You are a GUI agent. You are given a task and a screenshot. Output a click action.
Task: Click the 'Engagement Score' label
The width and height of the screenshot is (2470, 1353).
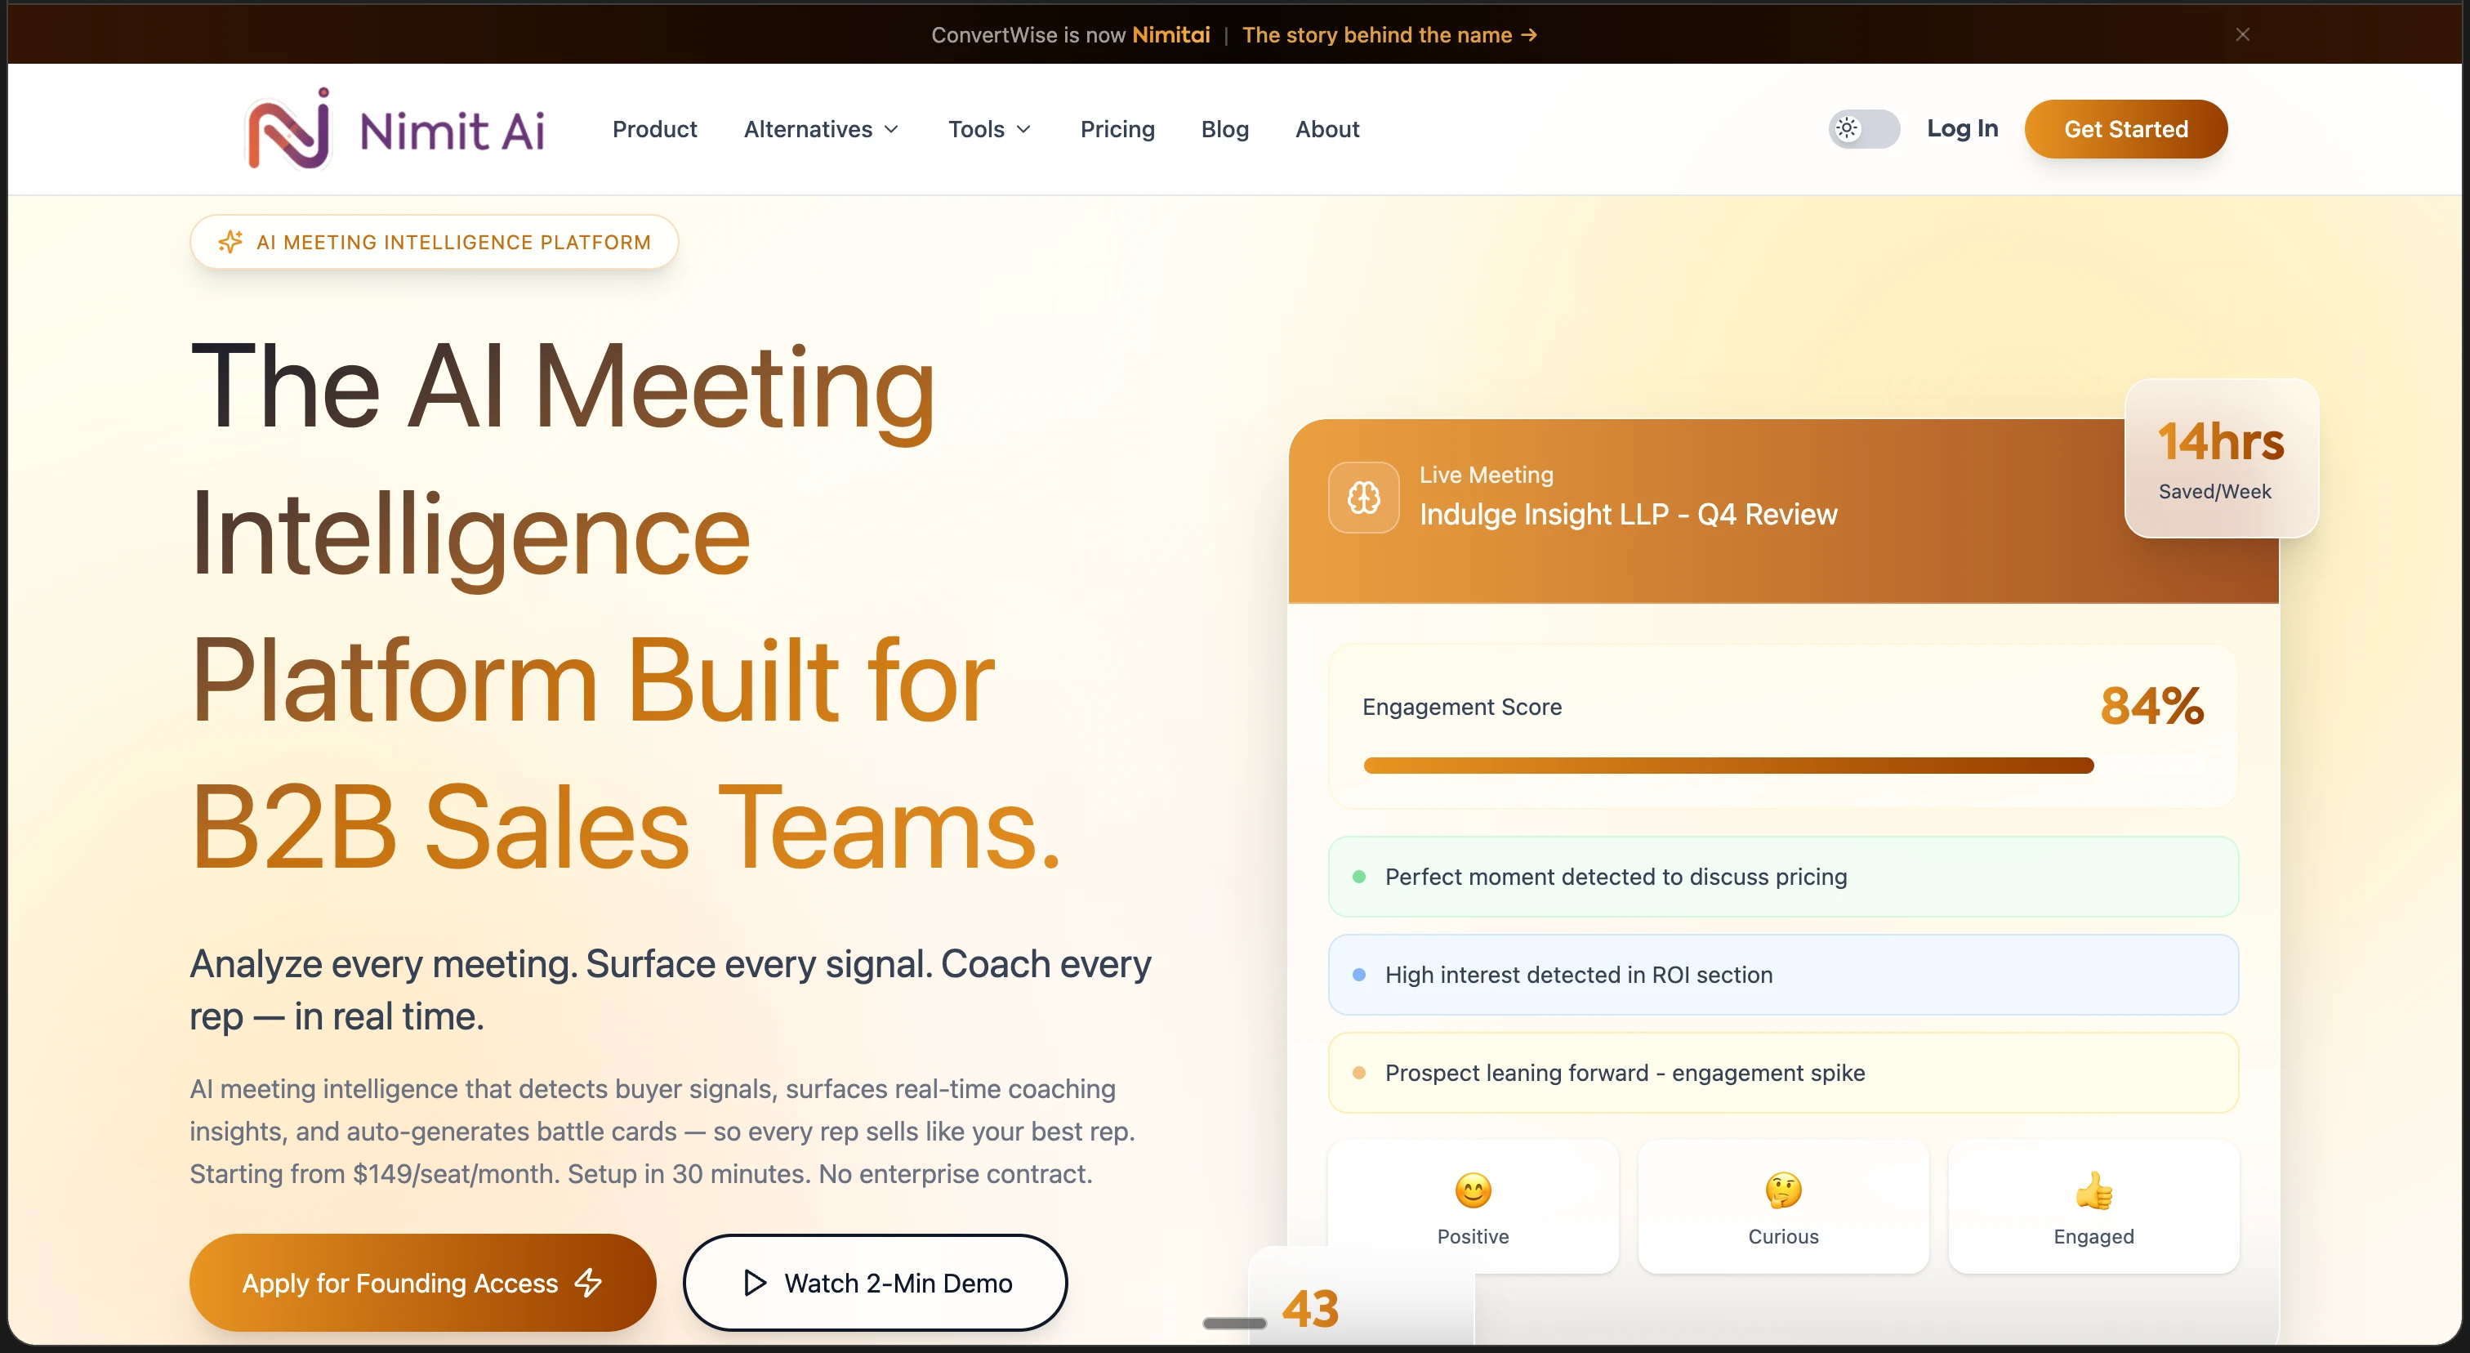coord(1461,707)
